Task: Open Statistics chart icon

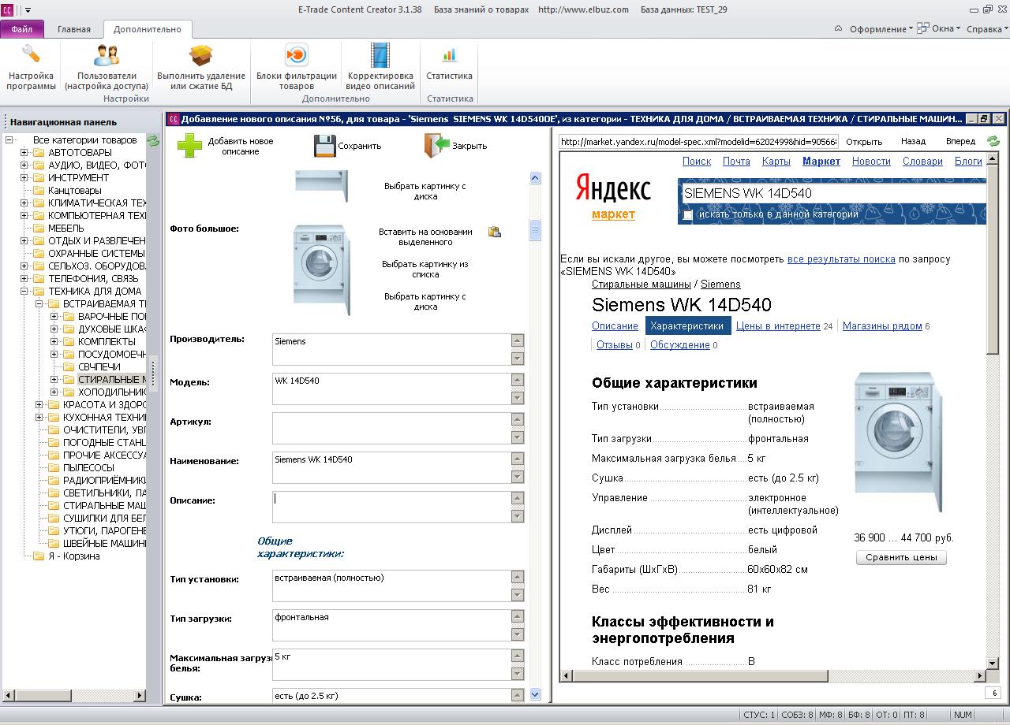Action: coord(449,55)
